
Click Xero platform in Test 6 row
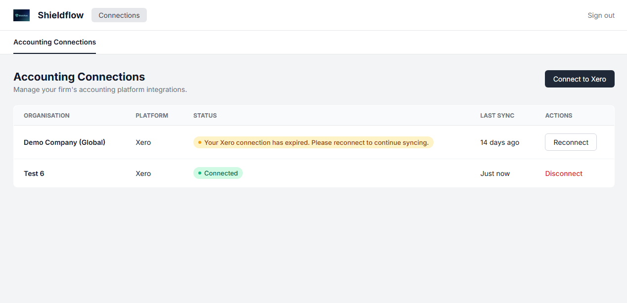point(143,173)
